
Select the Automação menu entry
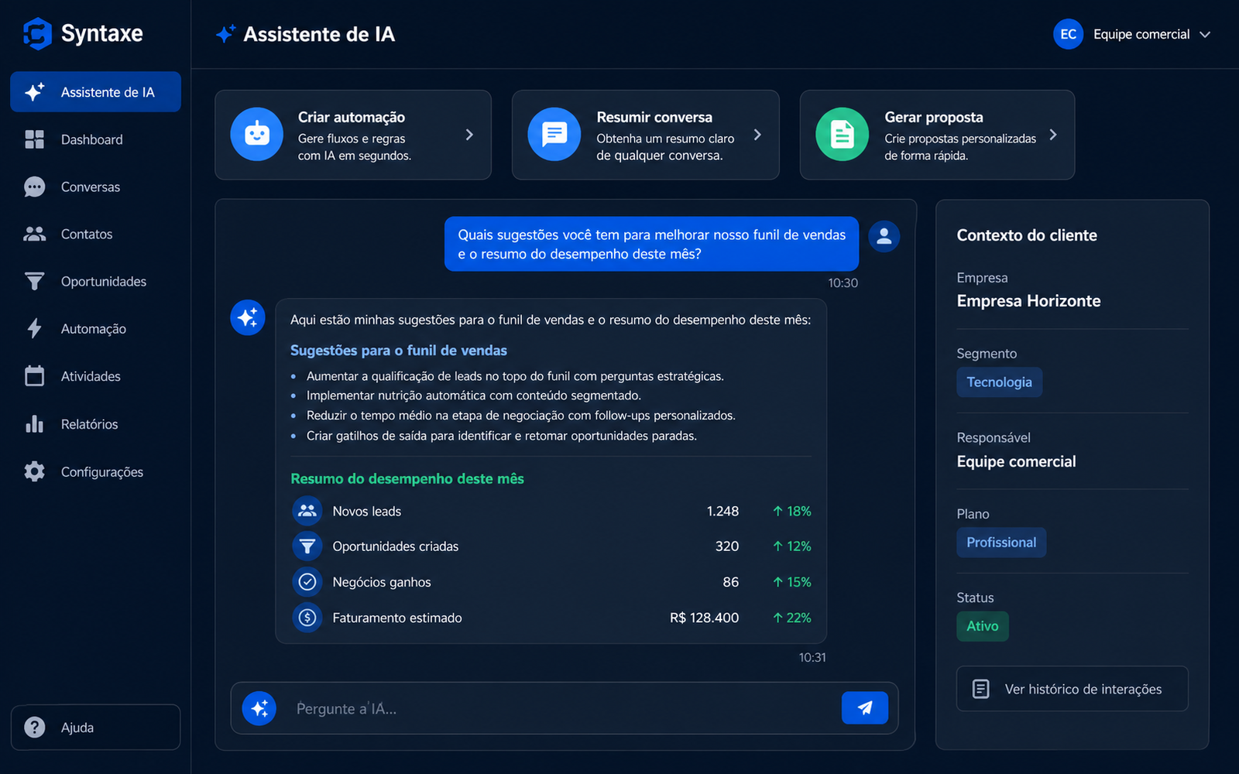coord(95,328)
